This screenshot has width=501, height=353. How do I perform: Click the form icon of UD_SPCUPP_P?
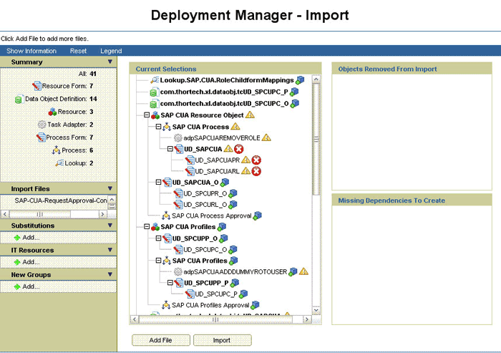179,283
